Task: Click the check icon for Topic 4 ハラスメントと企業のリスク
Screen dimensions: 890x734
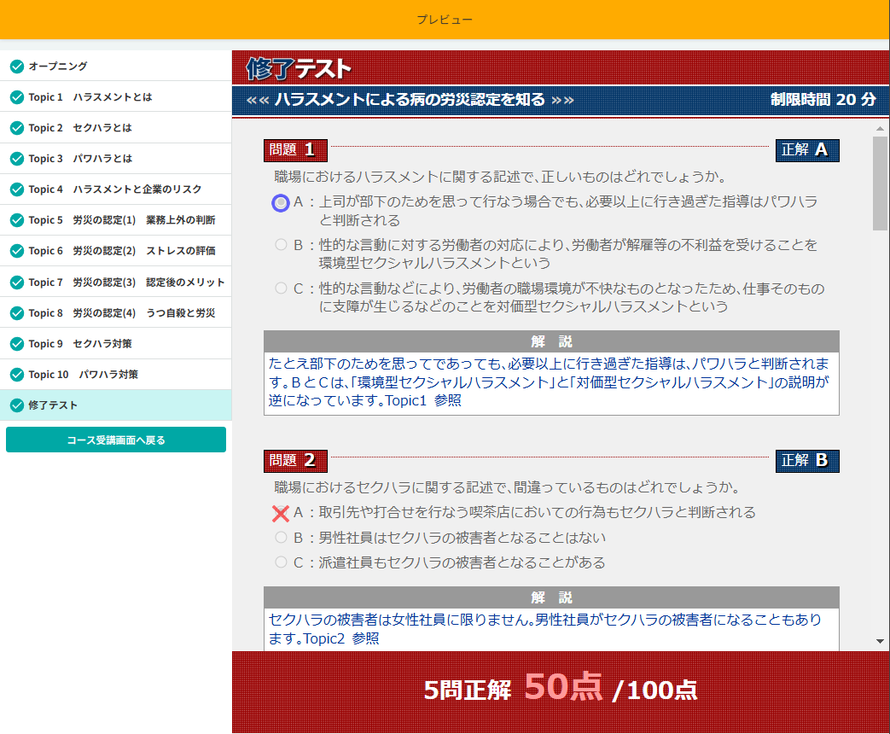Action: (x=17, y=189)
